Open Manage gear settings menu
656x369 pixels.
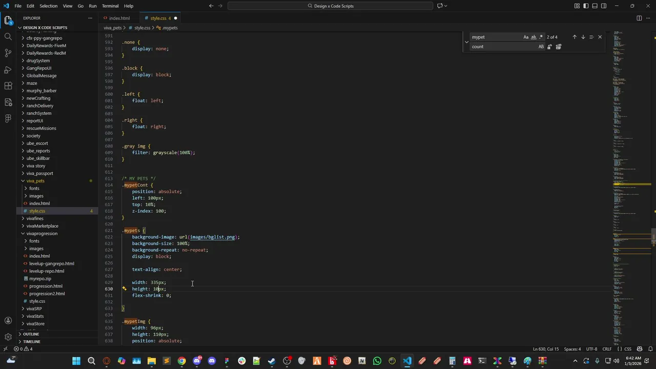coord(8,337)
